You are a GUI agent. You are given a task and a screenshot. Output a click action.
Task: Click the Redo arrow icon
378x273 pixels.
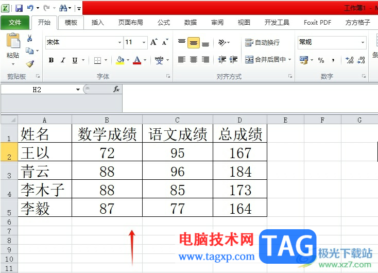click(x=46, y=8)
